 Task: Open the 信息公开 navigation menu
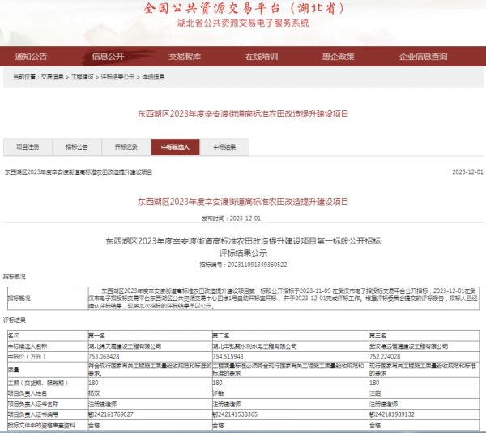pos(108,57)
